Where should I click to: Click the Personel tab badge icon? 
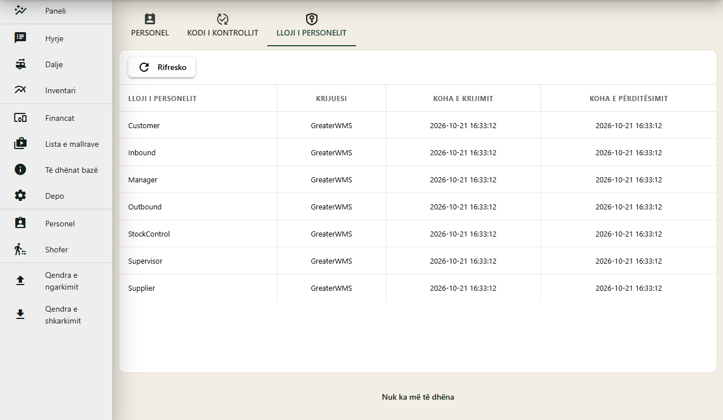click(x=150, y=19)
